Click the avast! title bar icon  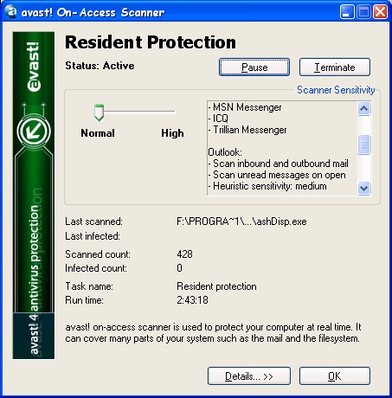click(10, 11)
